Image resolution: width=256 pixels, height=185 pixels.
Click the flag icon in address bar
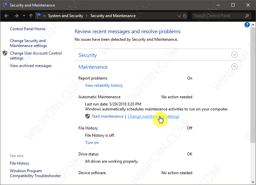[x=38, y=15]
